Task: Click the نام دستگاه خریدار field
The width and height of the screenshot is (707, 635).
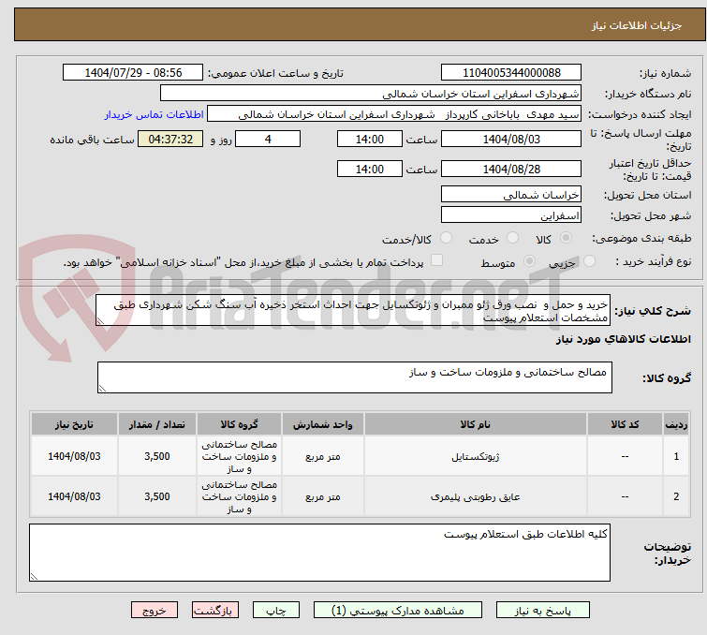Action: pos(371,94)
